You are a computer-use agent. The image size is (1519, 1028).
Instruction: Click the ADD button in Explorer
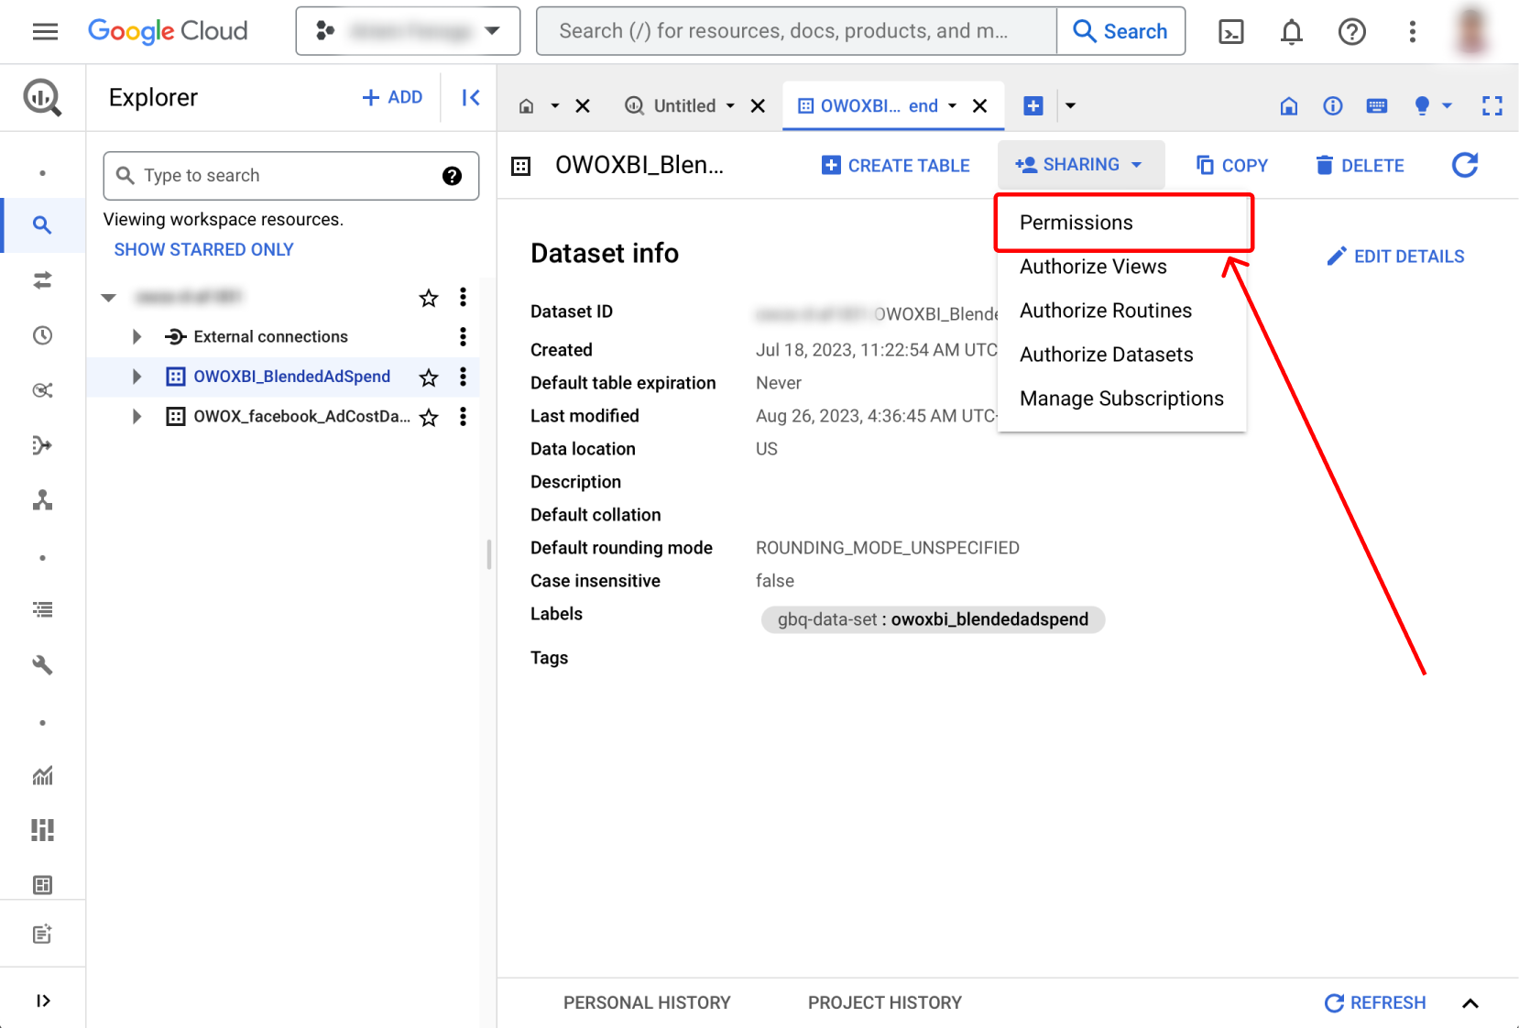click(x=392, y=97)
